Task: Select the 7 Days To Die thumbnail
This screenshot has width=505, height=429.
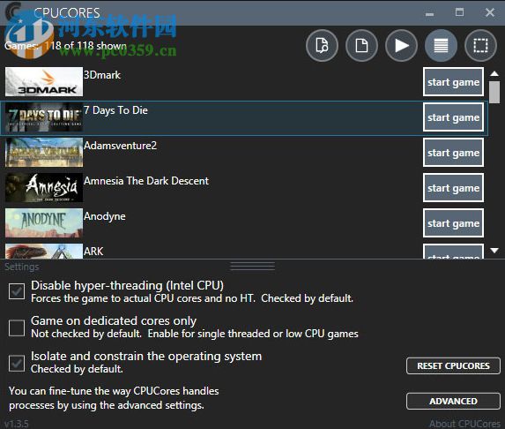Action: [44, 117]
